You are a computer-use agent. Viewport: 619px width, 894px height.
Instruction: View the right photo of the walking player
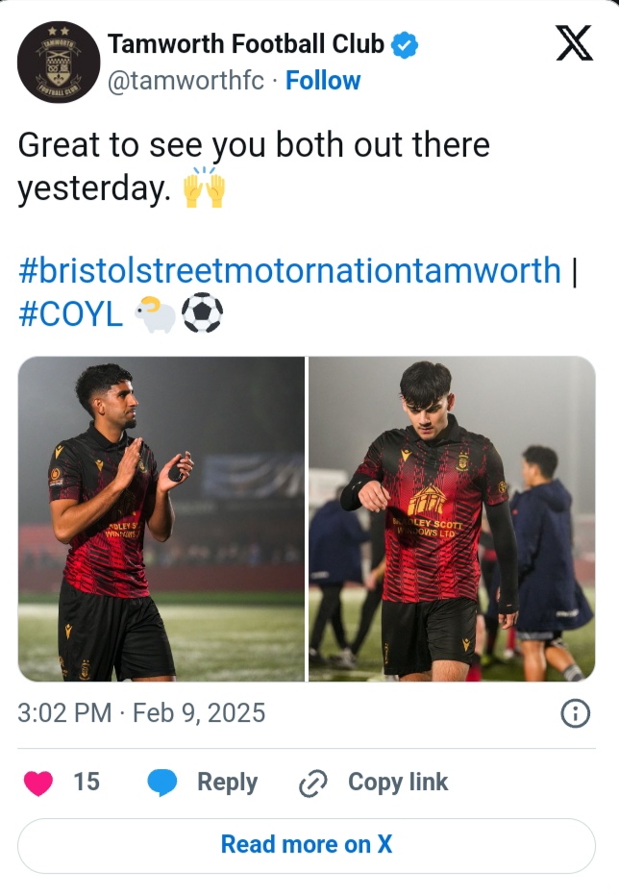[452, 519]
